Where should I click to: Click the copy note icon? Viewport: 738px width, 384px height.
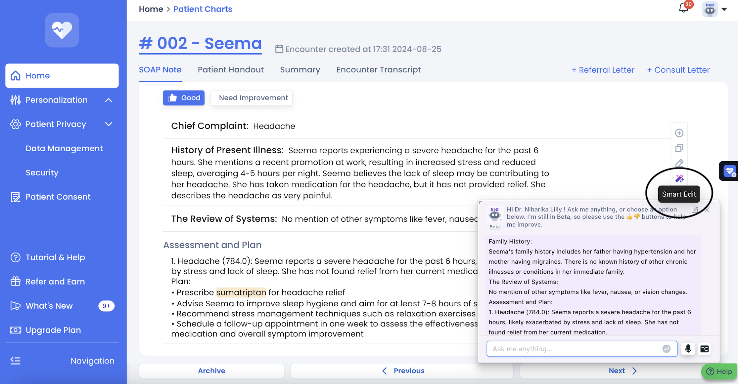coord(679,148)
